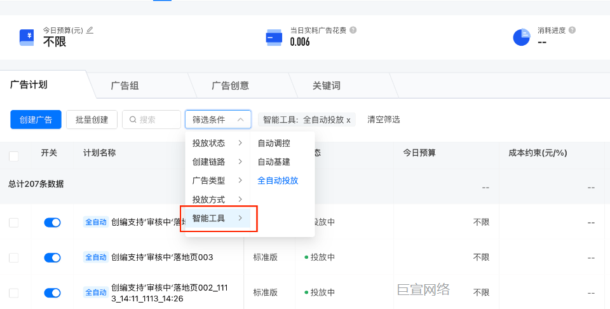Expand the 投放方式 filter submenu
610x309 pixels.
click(217, 200)
